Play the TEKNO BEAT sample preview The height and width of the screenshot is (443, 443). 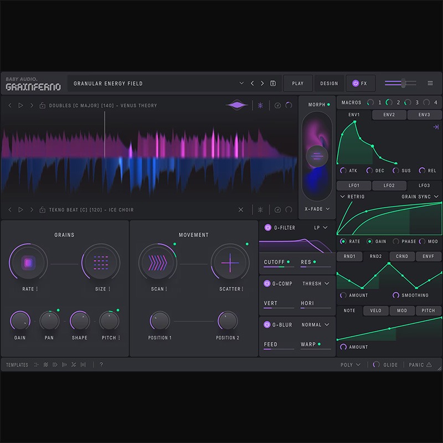pos(20,210)
